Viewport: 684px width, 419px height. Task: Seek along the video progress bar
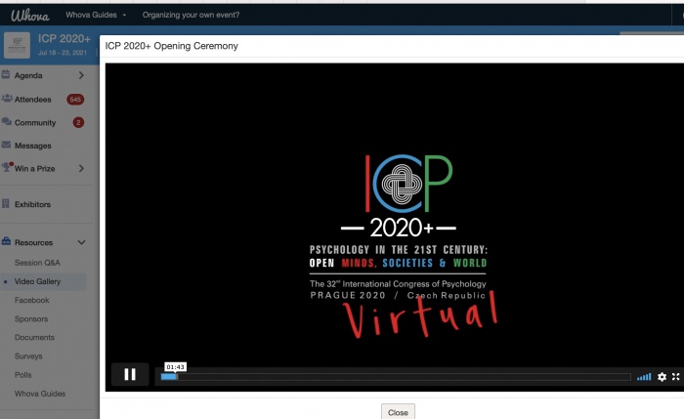click(x=396, y=377)
